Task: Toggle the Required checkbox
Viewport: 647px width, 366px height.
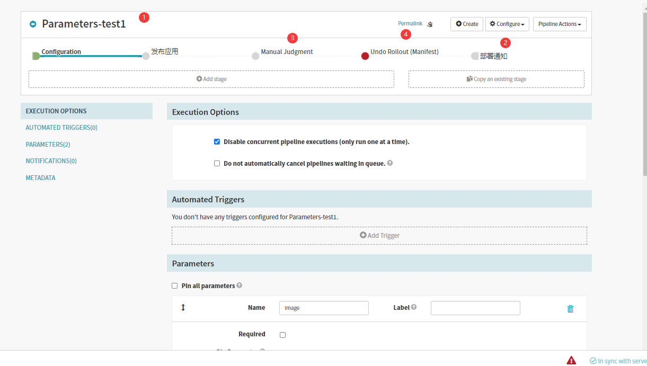Action: pyautogui.click(x=282, y=335)
